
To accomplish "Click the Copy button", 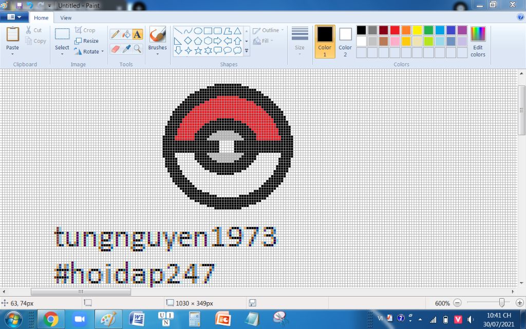I will pyautogui.click(x=35, y=41).
